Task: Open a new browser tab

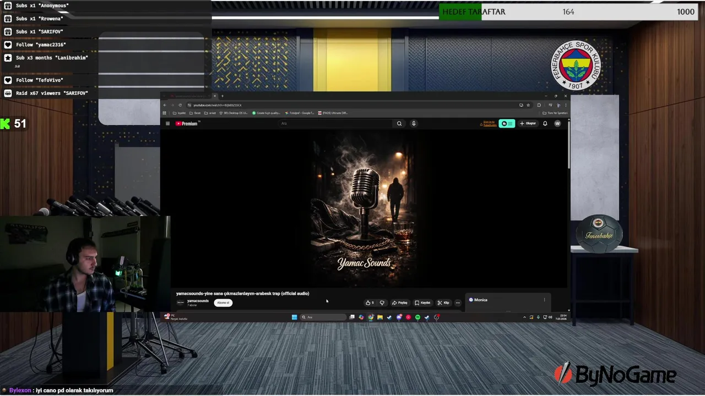Action: [x=223, y=96]
